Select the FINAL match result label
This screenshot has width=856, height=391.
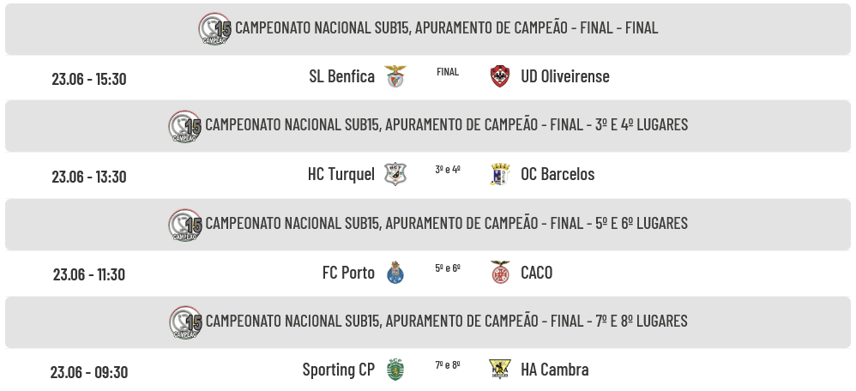pos(448,72)
